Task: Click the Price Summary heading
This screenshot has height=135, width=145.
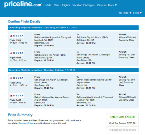Action: click(x=20, y=115)
